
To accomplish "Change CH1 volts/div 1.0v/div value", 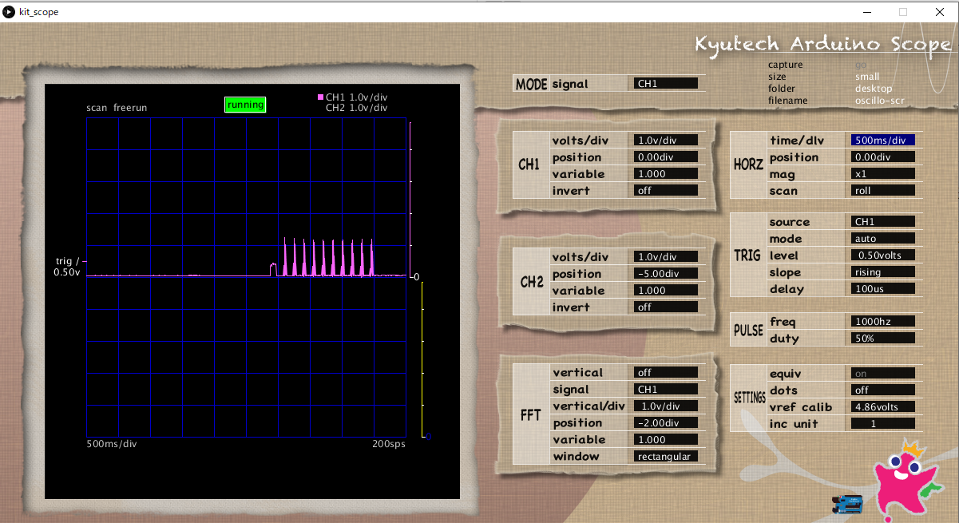I will point(666,141).
